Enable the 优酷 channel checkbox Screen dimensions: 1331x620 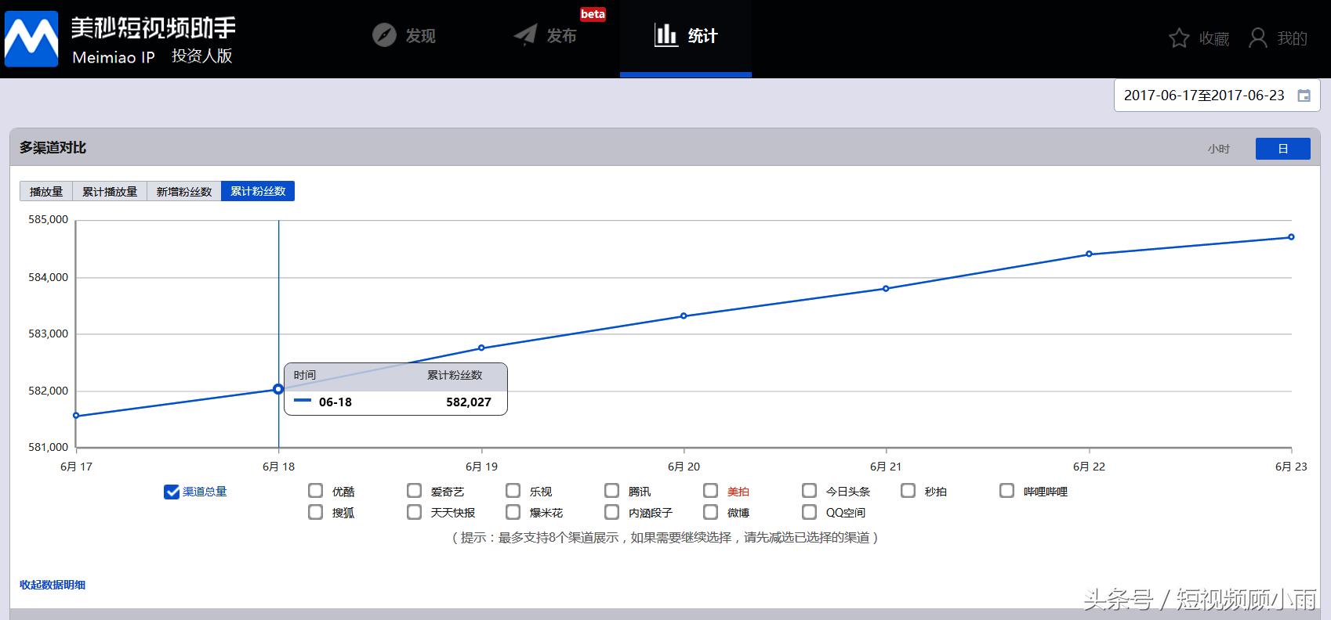click(x=316, y=491)
